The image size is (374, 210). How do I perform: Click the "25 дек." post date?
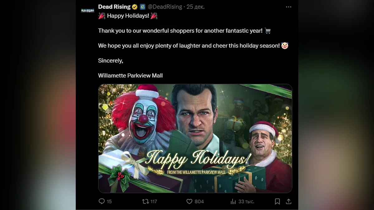coord(196,7)
